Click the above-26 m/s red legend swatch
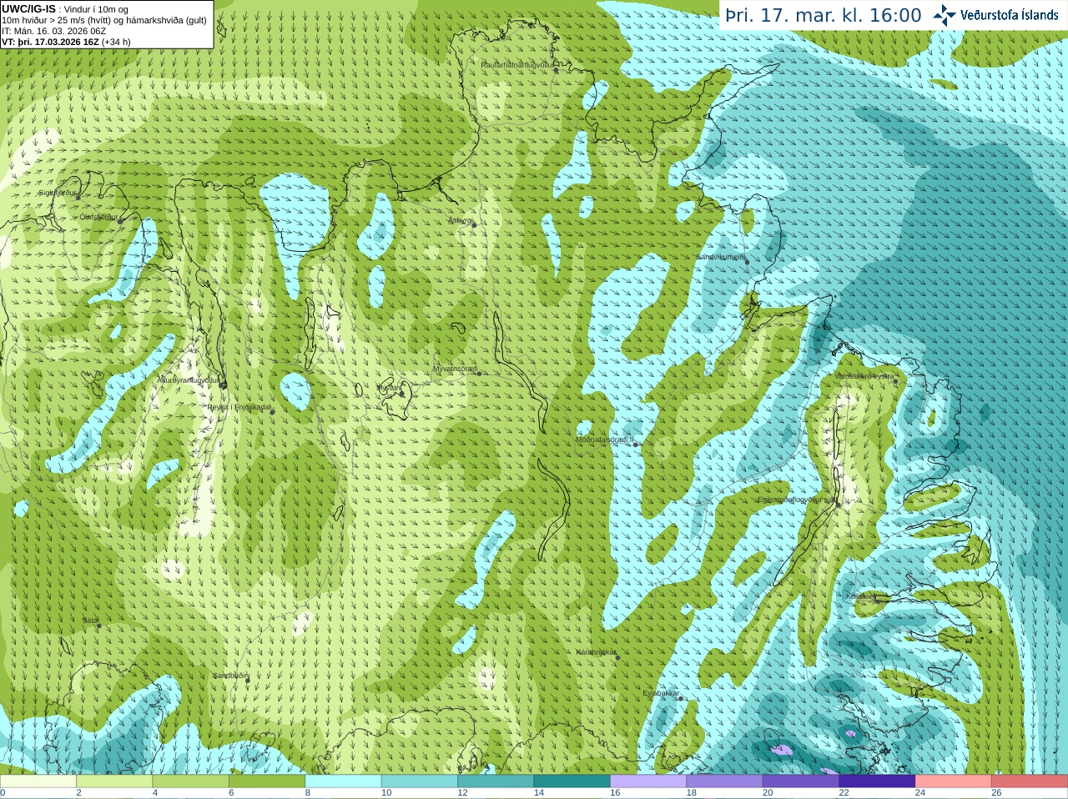The height and width of the screenshot is (799, 1068). coord(1030,781)
